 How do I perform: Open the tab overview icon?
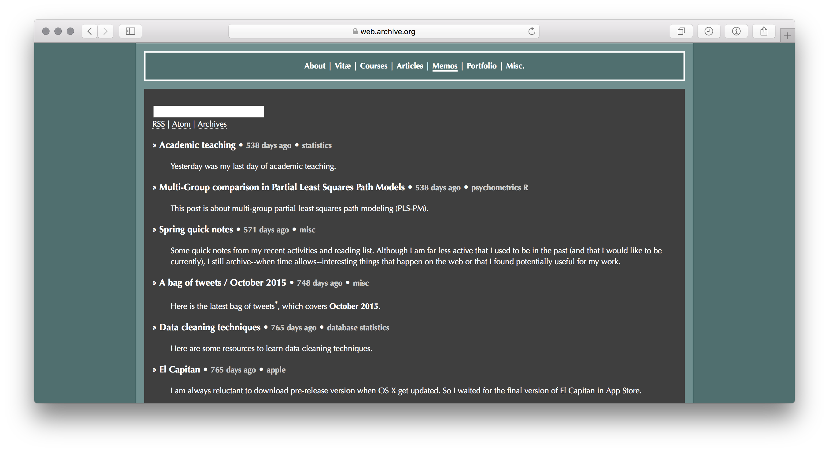pyautogui.click(x=681, y=31)
